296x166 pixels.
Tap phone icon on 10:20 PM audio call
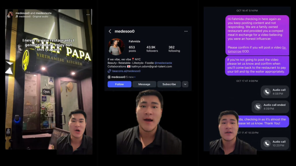pos(267,143)
